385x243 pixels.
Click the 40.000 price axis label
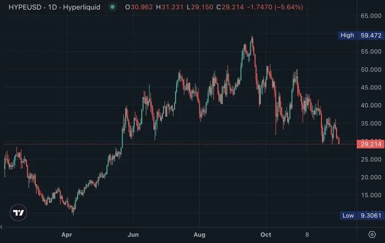(x=371, y=105)
